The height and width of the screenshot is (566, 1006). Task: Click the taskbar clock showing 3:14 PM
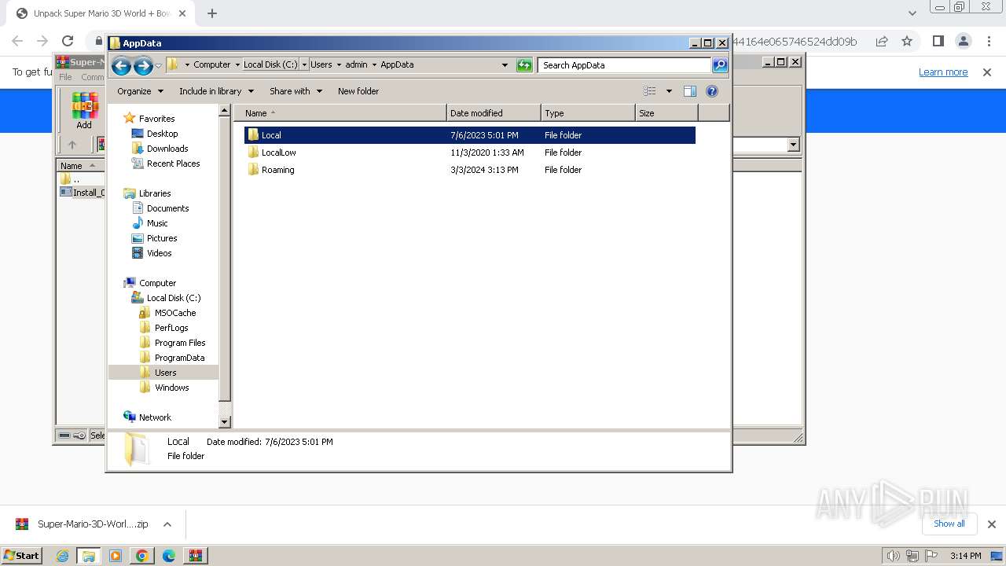pos(965,556)
